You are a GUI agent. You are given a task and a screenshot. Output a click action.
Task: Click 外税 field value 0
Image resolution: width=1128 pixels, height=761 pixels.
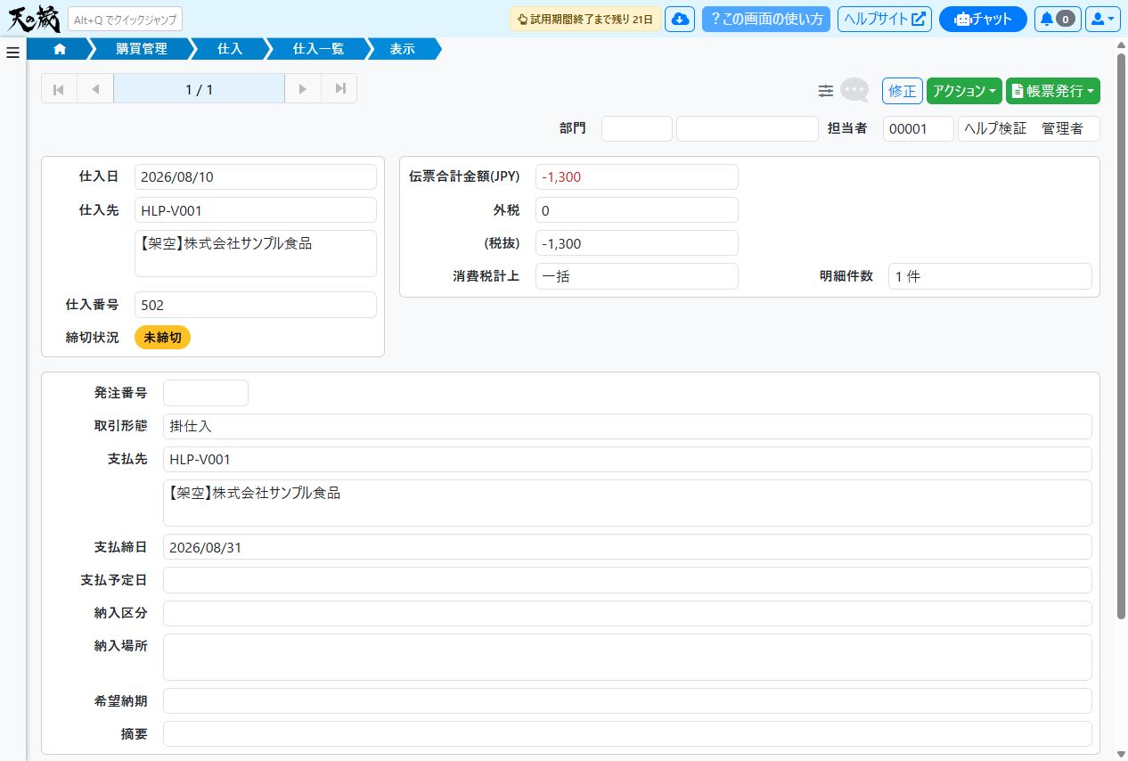pyautogui.click(x=637, y=210)
